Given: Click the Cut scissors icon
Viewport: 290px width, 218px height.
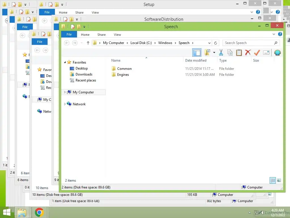Looking at the screenshot, I should tap(221, 53).
